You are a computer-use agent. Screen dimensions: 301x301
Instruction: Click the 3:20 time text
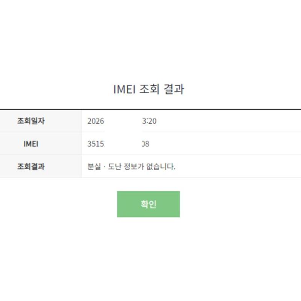(150, 121)
